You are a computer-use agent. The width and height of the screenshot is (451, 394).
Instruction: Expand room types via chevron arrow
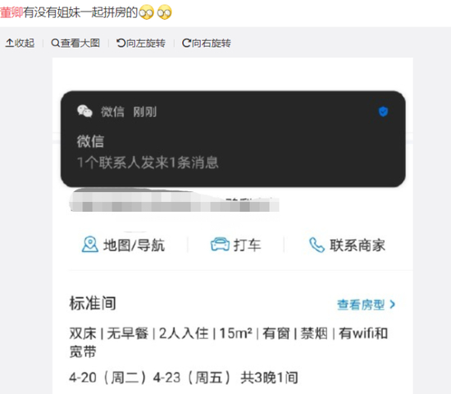coord(392,305)
